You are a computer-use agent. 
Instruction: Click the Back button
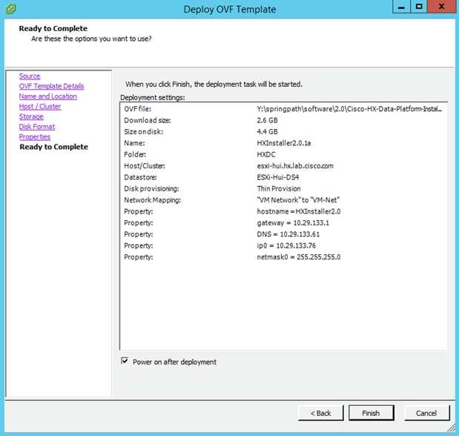pyautogui.click(x=320, y=413)
